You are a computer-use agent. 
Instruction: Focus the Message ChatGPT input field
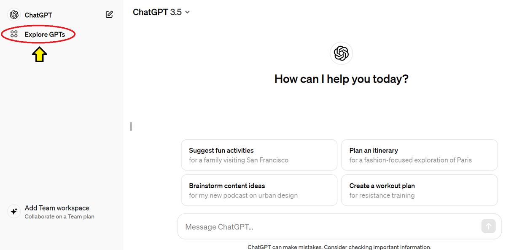[x=329, y=227]
